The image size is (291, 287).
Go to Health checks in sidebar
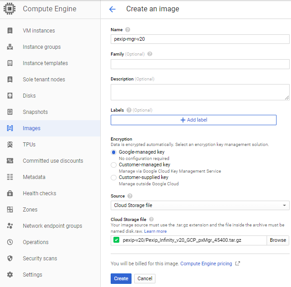click(40, 193)
